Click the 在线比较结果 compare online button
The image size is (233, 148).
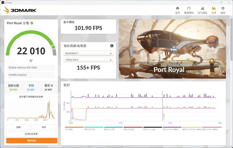[x=31, y=134]
